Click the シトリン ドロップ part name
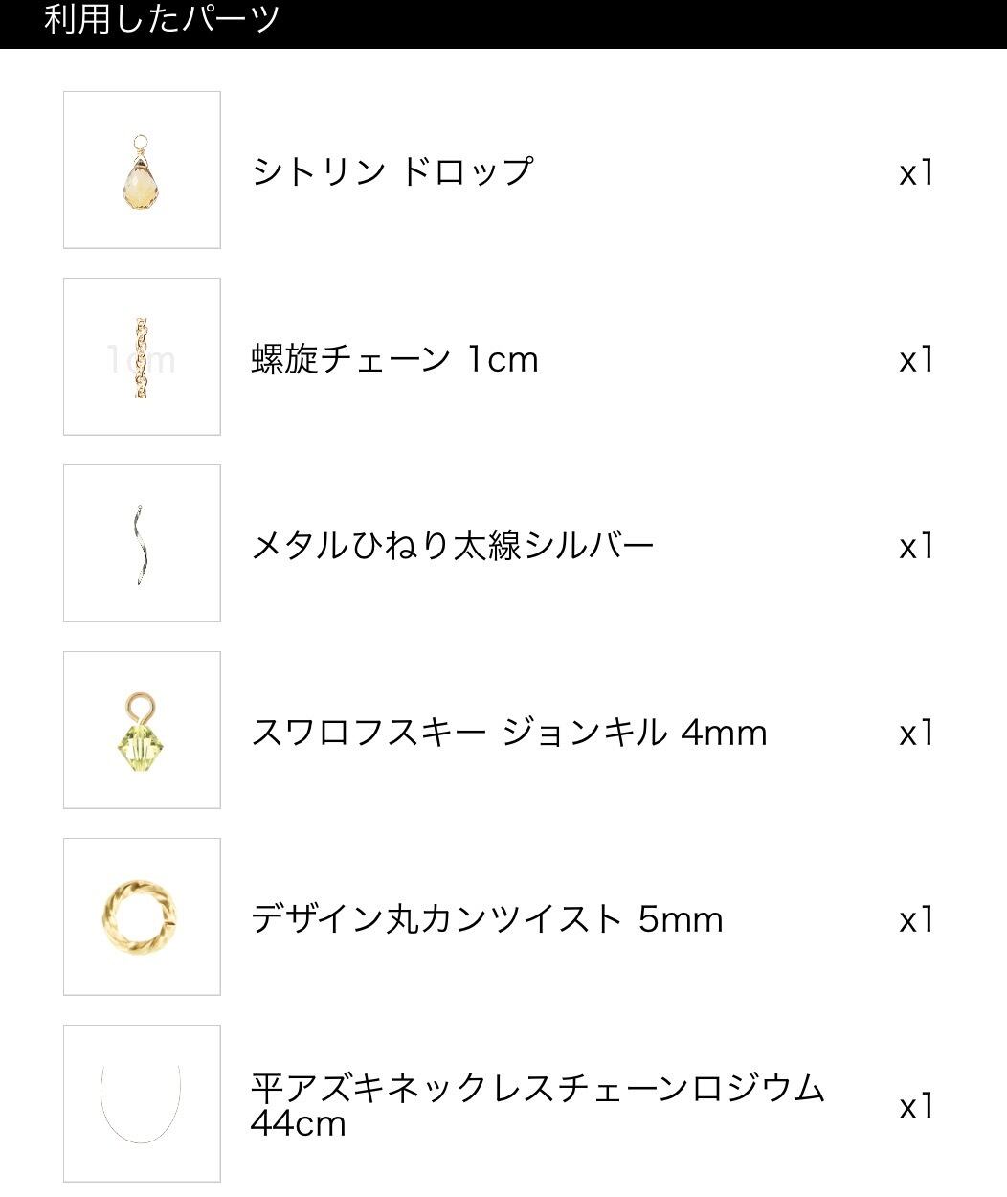The width and height of the screenshot is (1007, 1197). pyautogui.click(x=392, y=171)
